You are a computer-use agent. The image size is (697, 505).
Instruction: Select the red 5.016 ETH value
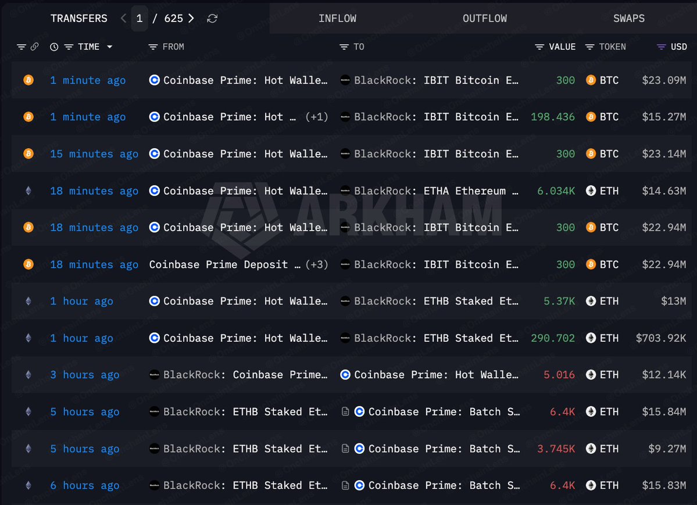559,375
